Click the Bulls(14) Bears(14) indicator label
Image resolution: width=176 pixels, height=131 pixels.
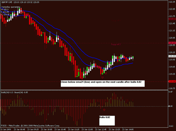click(15, 92)
